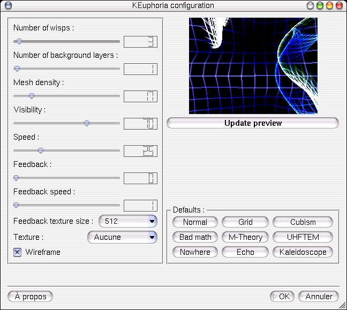Click the grey title bar button
This screenshot has height=310, width=347.
click(x=310, y=5)
